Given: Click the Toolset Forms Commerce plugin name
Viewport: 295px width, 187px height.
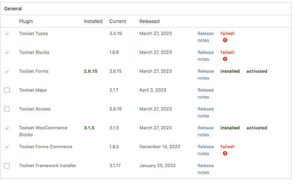Looking at the screenshot, I should (x=46, y=147).
